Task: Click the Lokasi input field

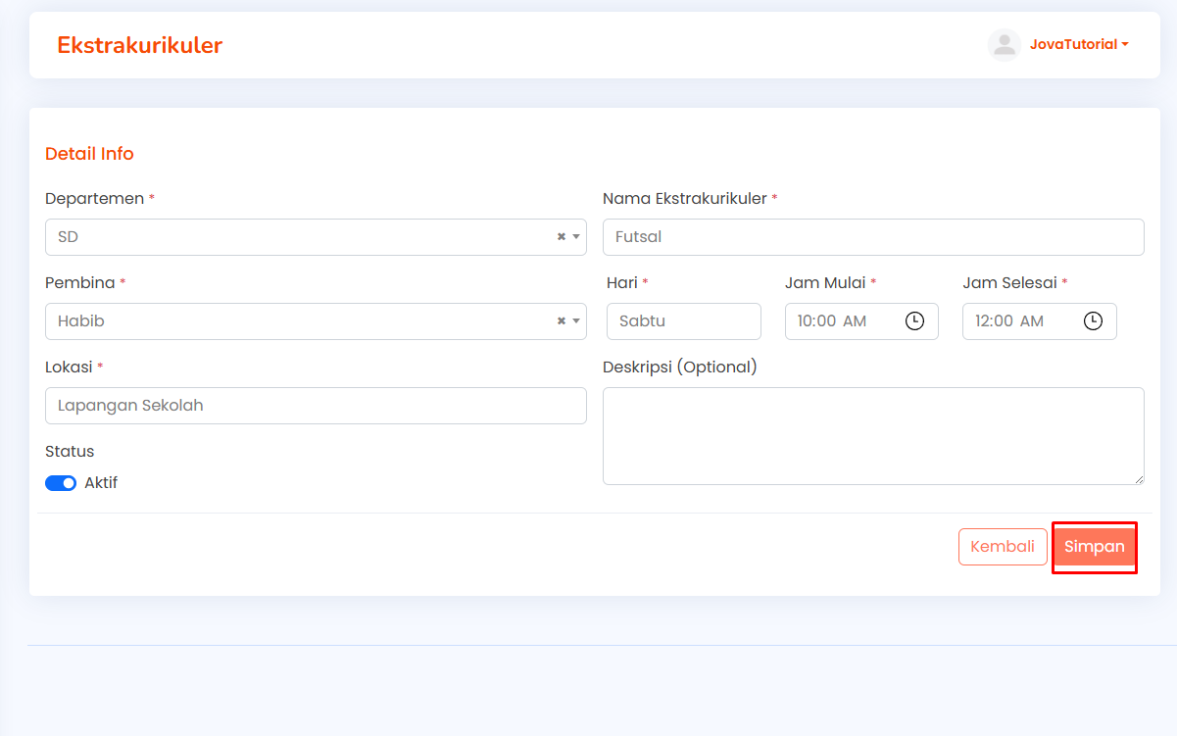Action: [316, 406]
